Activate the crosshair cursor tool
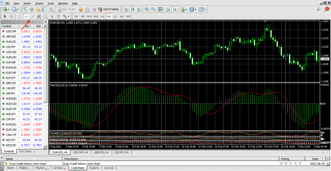 pyautogui.click(x=12, y=16)
